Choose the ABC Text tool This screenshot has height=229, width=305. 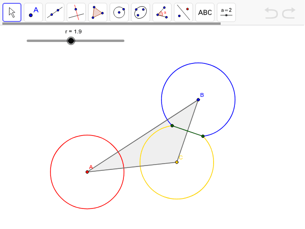click(x=205, y=12)
